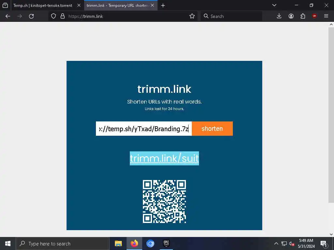The width and height of the screenshot is (334, 250).
Task: Open the Windows Start menu
Action: (x=8, y=243)
